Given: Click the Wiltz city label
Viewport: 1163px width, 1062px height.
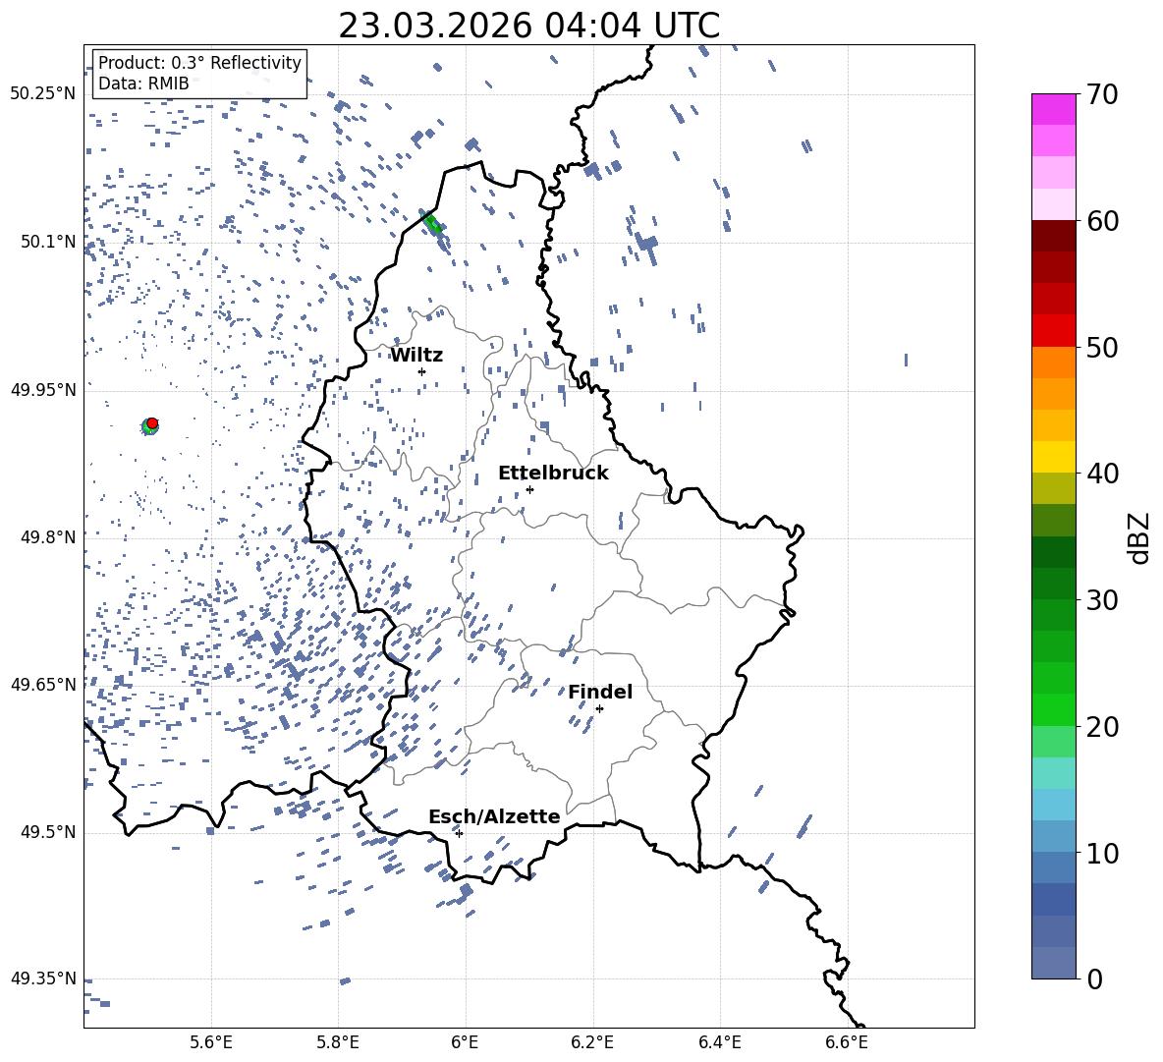Looking at the screenshot, I should tap(416, 356).
